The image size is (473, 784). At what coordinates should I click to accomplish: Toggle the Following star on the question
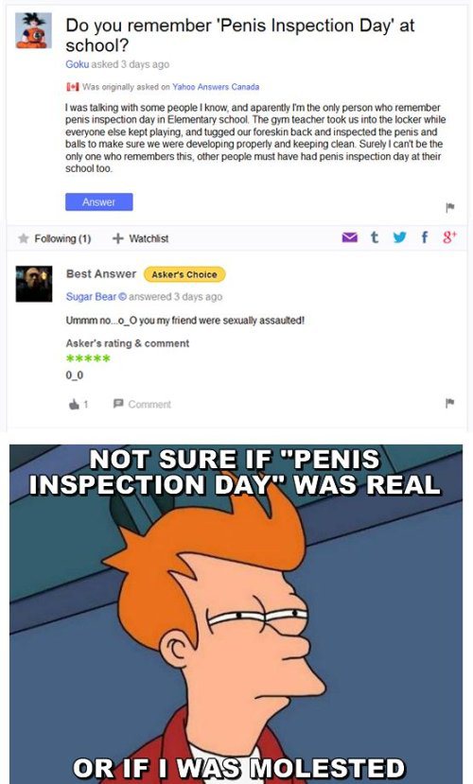click(24, 238)
